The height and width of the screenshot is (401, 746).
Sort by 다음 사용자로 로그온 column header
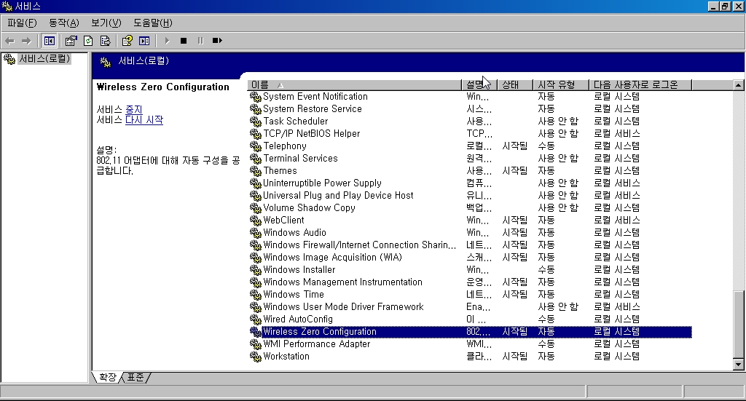pyautogui.click(x=640, y=84)
